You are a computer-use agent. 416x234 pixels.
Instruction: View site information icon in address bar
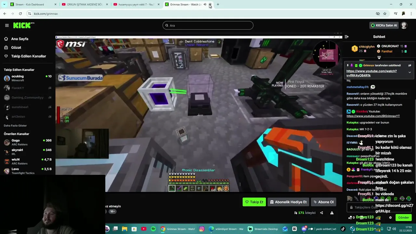30,14
